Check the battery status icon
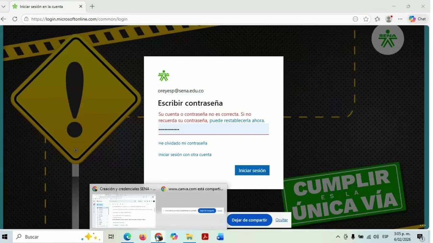This screenshot has width=433, height=243. 361,237
